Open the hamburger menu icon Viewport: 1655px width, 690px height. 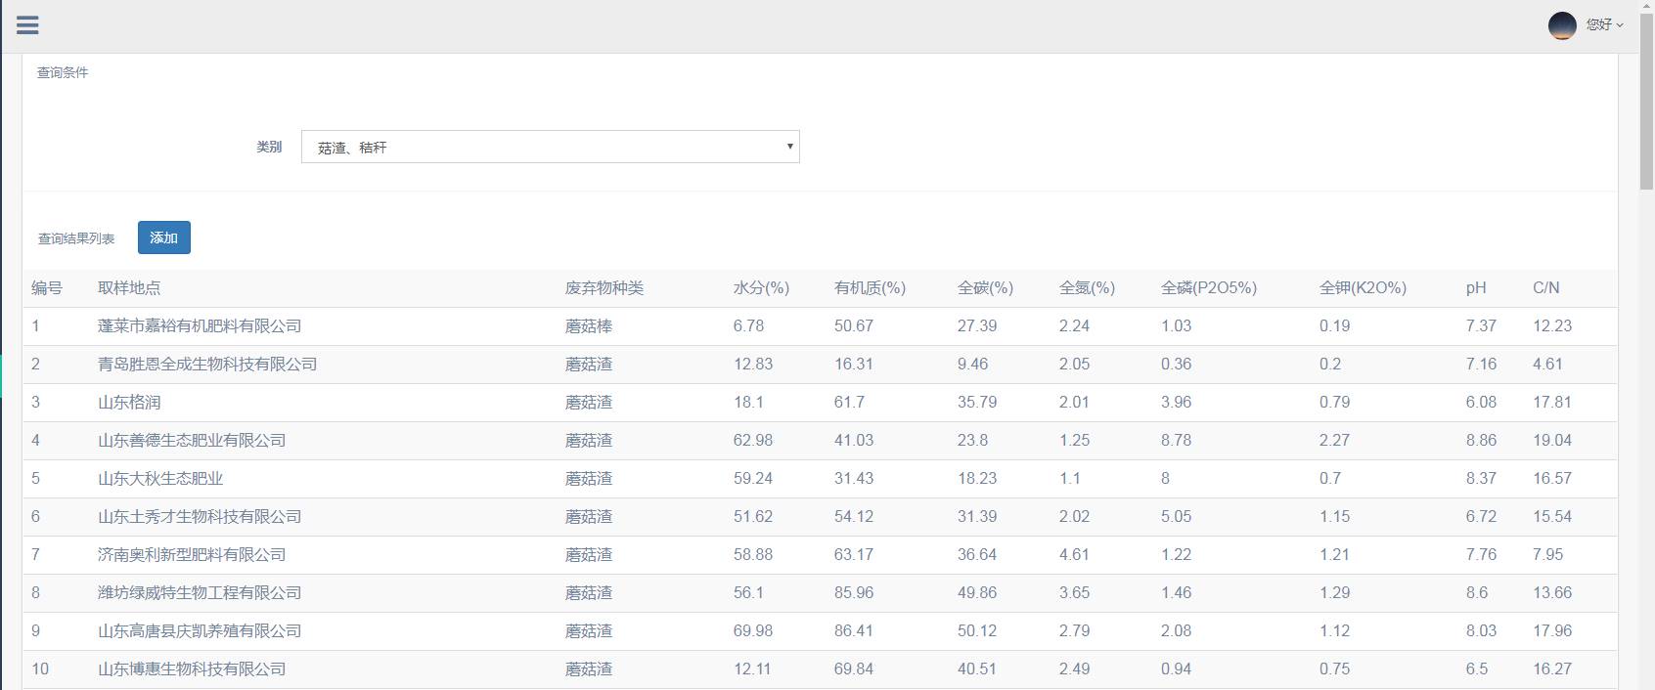point(27,25)
